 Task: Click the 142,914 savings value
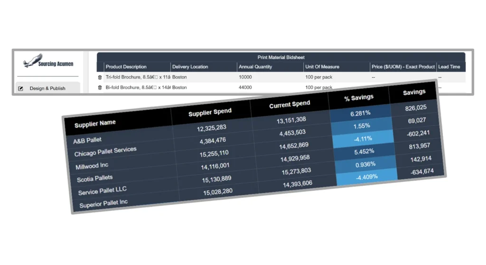pyautogui.click(x=421, y=159)
